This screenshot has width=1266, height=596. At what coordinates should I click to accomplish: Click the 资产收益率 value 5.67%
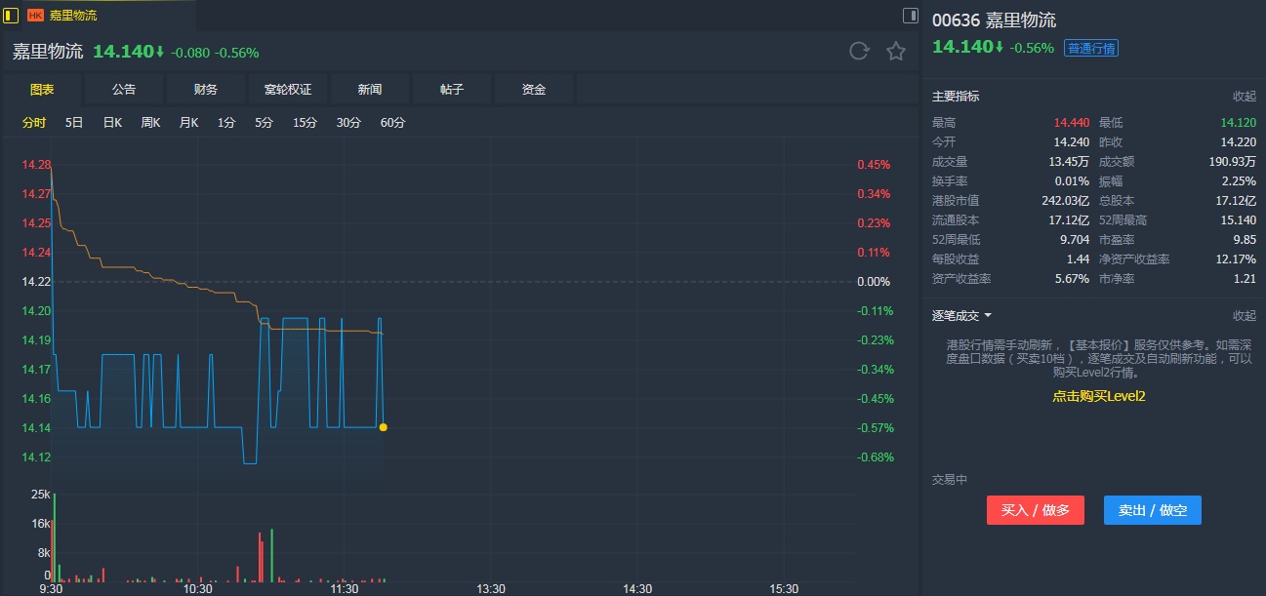pos(1073,279)
